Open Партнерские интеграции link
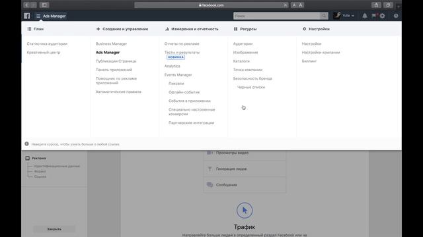Image resolution: width=423 pixels, height=237 pixels. 191,122
